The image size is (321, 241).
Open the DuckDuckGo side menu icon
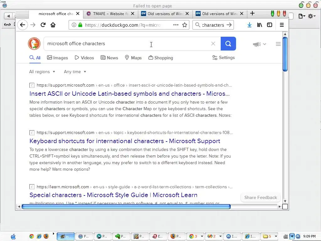tap(278, 44)
